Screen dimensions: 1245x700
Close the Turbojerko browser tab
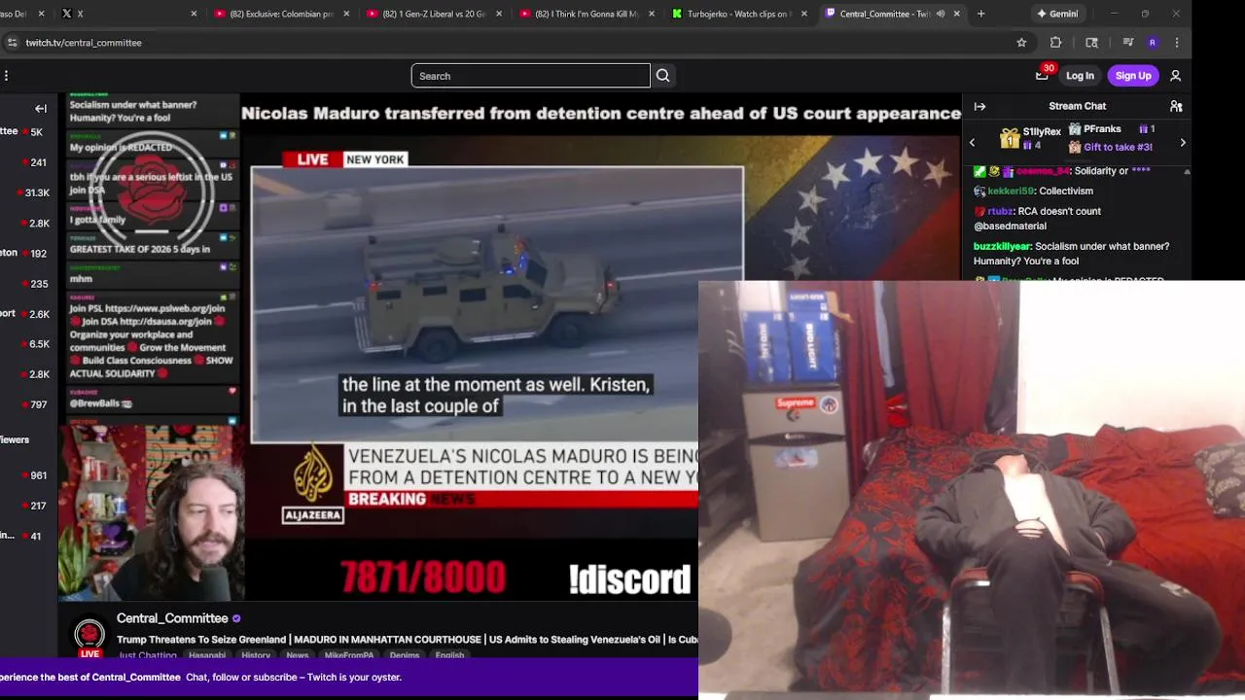[803, 14]
